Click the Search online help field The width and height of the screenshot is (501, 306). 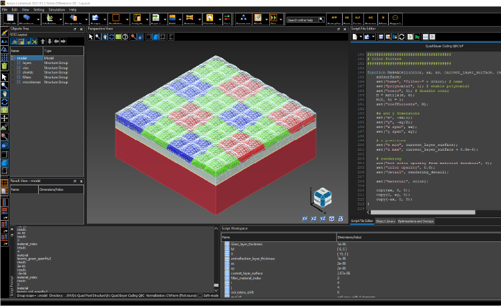(x=302, y=20)
